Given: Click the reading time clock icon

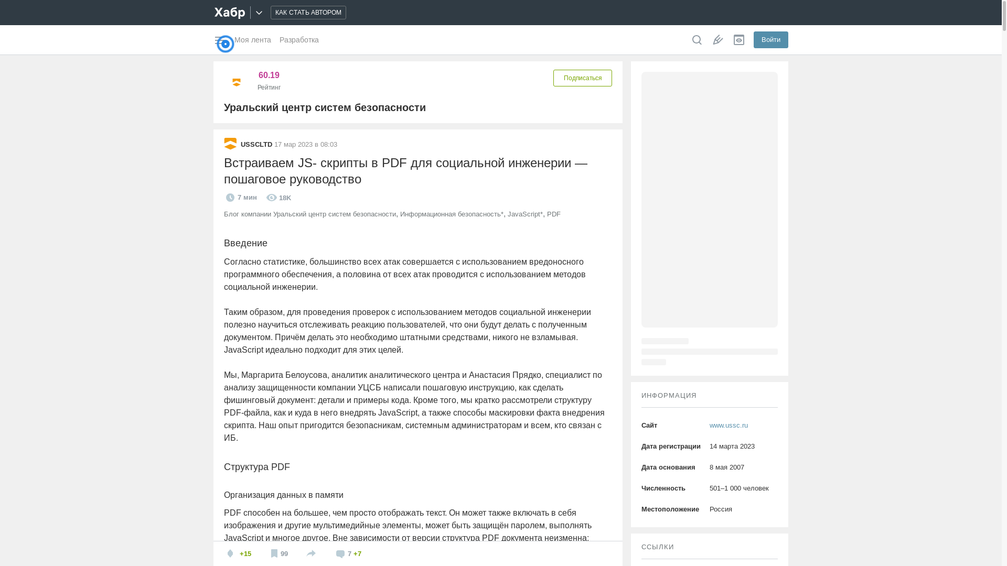Looking at the screenshot, I should tap(230, 198).
